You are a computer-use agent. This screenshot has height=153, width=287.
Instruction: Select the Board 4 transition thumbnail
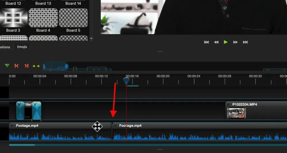43,18
